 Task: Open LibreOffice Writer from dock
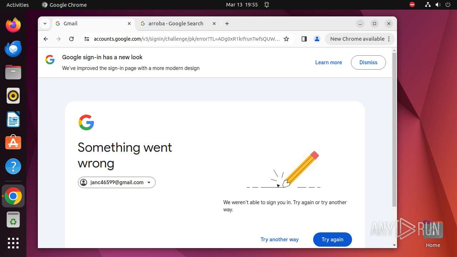pos(13,119)
